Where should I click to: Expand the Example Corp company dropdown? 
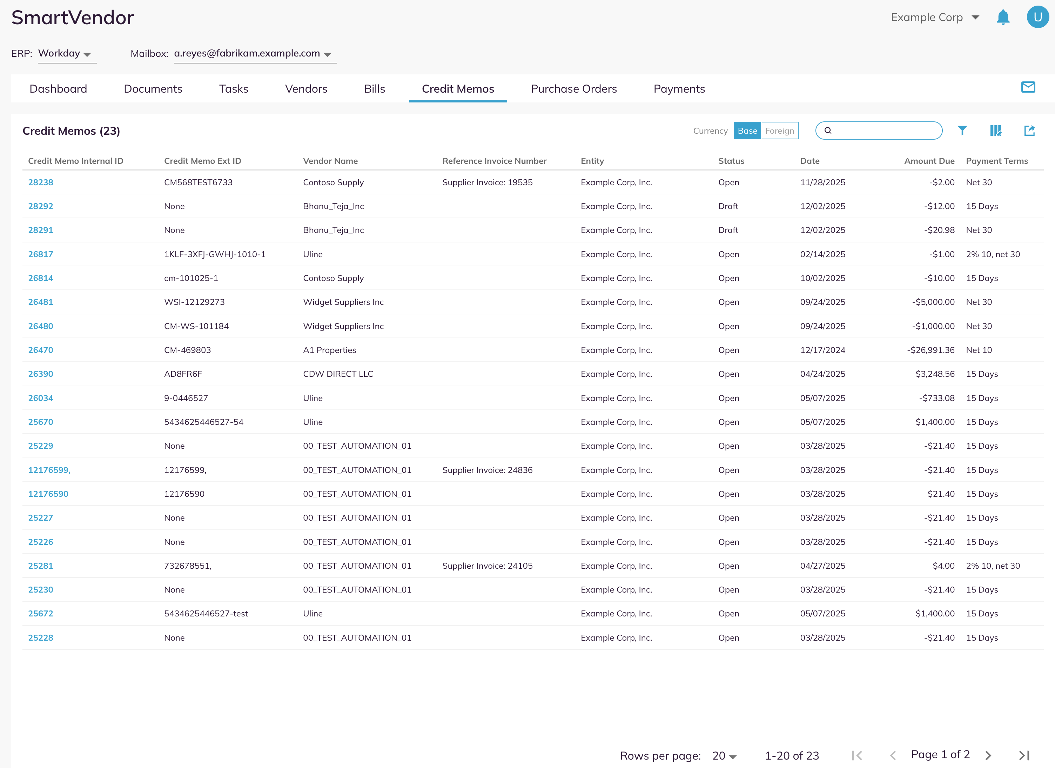coord(935,17)
